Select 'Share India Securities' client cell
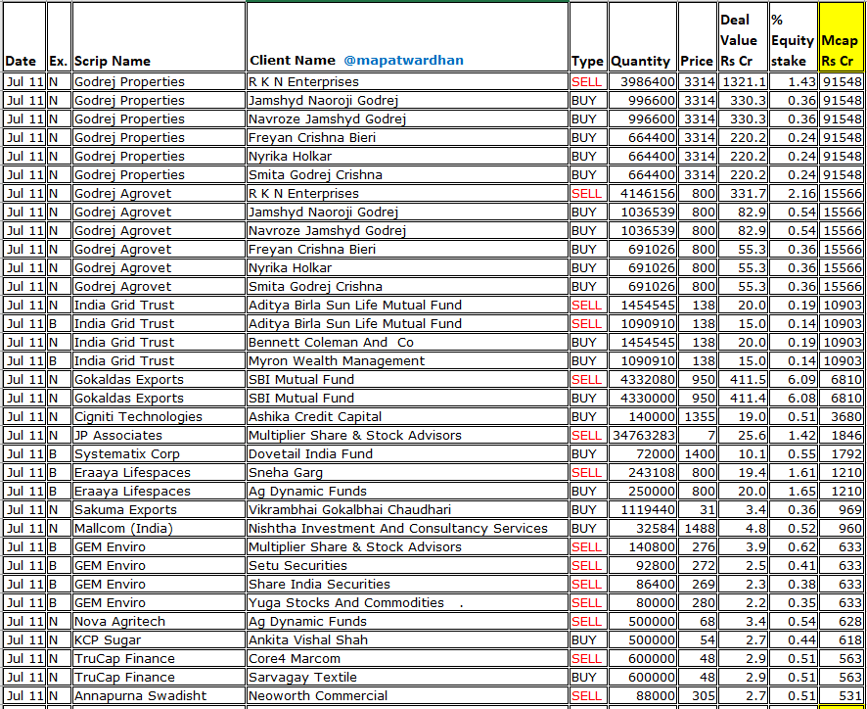The height and width of the screenshot is (709, 867). tap(407, 585)
